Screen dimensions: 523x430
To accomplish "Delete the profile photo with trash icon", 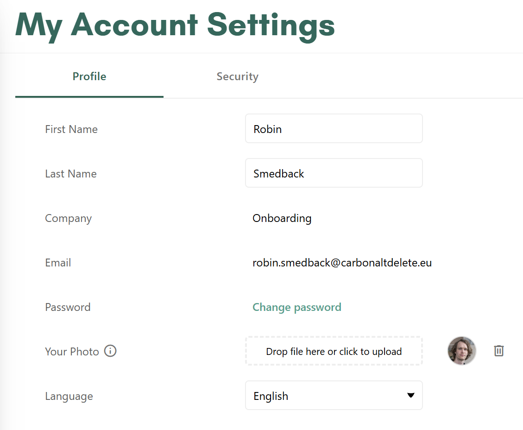I will (498, 351).
